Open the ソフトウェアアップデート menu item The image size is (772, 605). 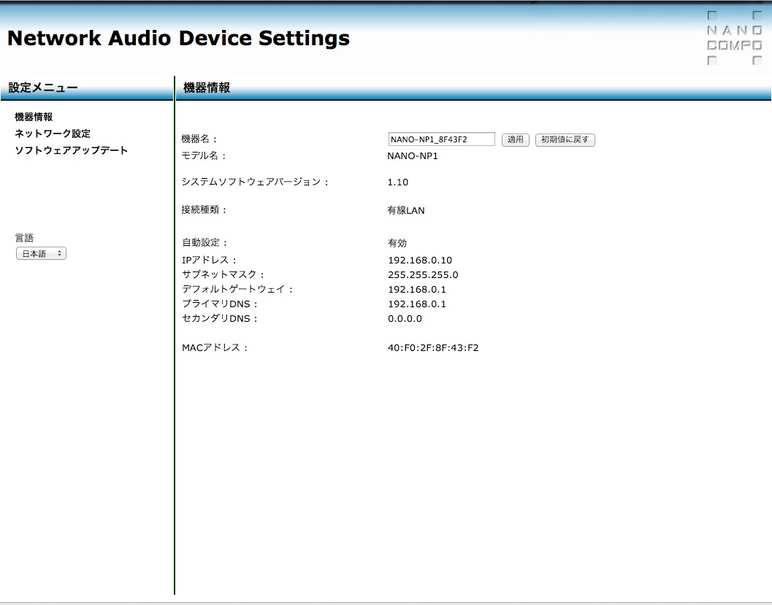(x=72, y=150)
